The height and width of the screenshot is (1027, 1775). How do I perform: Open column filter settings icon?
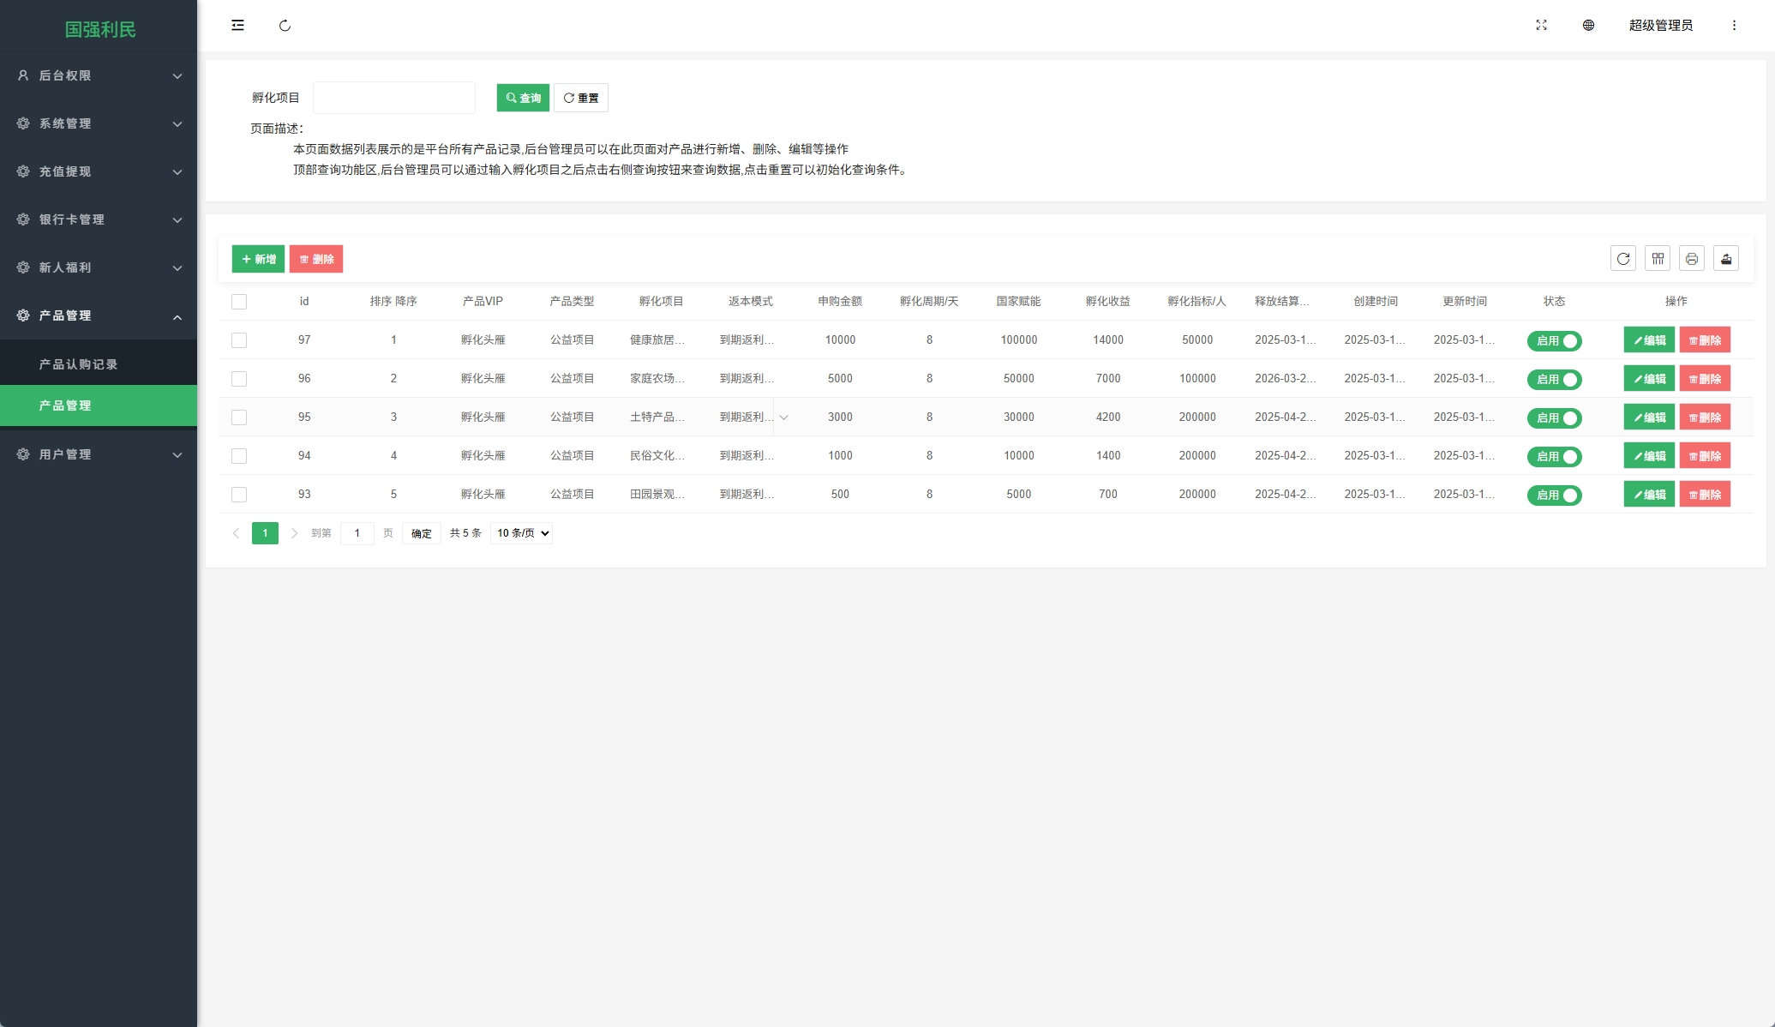[1658, 259]
